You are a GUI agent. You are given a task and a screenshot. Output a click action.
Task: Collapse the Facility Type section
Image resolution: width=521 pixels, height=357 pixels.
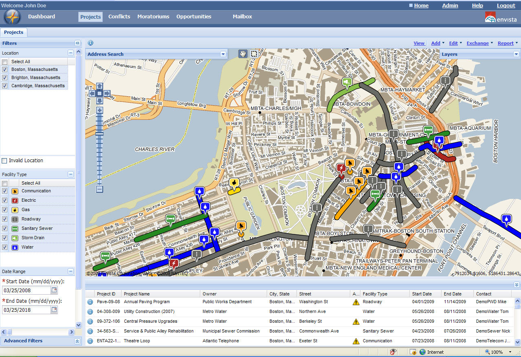[71, 174]
